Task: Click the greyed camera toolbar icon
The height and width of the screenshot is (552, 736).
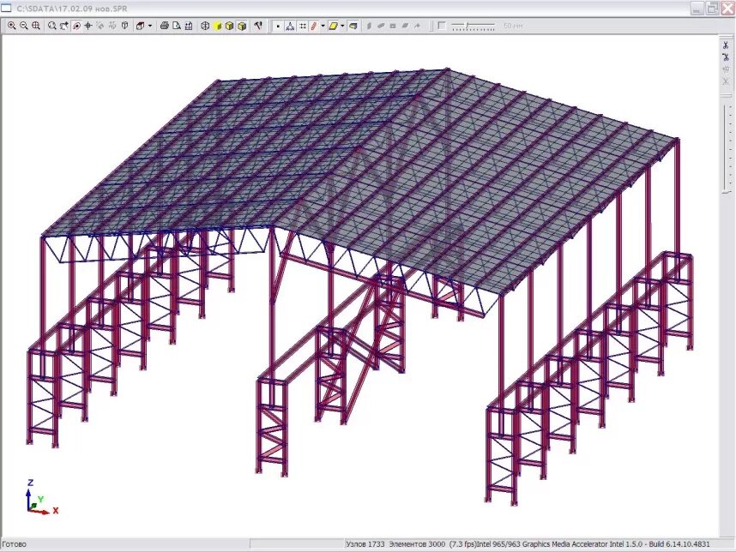Action: (x=393, y=26)
